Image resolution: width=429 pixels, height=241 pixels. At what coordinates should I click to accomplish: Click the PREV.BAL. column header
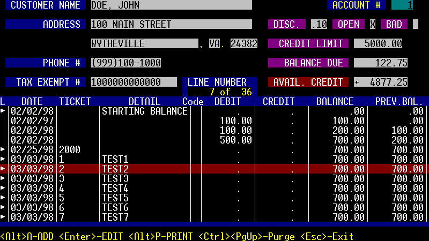pyautogui.click(x=400, y=101)
